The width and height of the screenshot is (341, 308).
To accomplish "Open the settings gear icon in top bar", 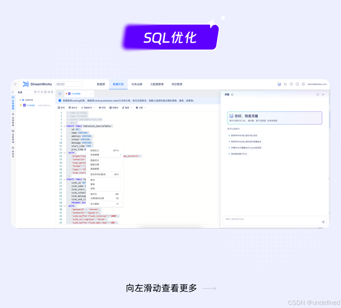I will [x=303, y=84].
